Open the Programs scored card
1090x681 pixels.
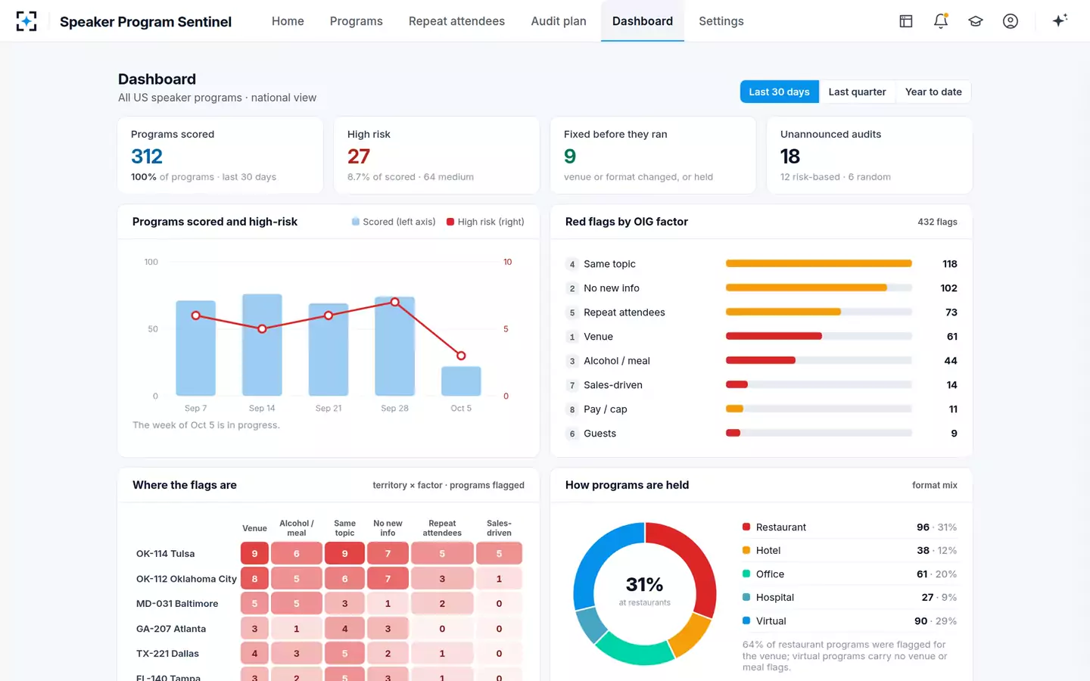[x=220, y=155]
